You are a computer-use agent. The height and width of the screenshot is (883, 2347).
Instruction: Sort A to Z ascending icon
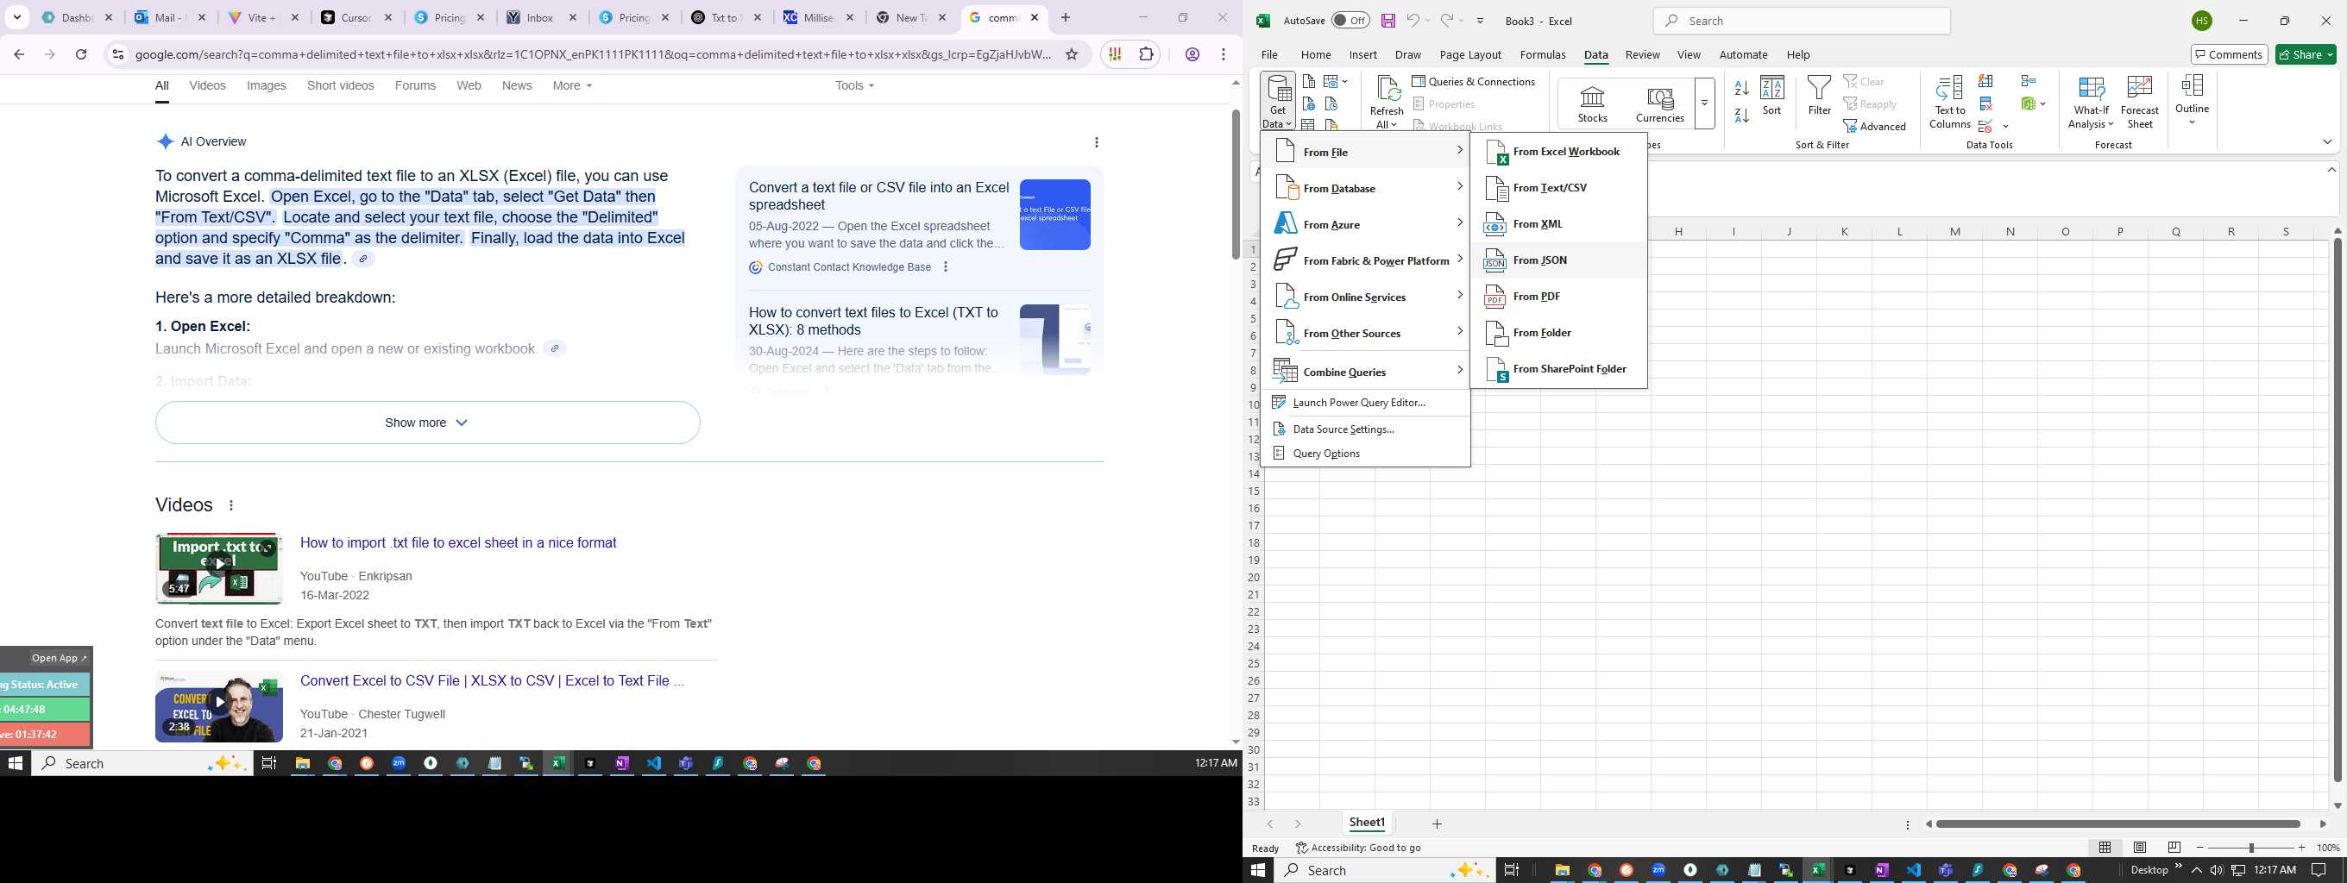coord(1741,88)
